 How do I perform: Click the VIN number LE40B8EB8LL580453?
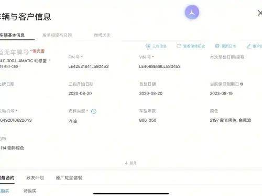(160, 66)
